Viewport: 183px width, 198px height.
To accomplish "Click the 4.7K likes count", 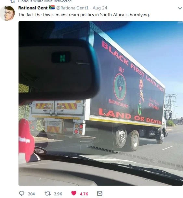I will pyautogui.click(x=84, y=194).
